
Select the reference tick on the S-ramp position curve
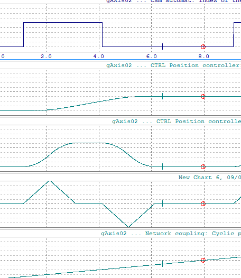coord(162,96)
